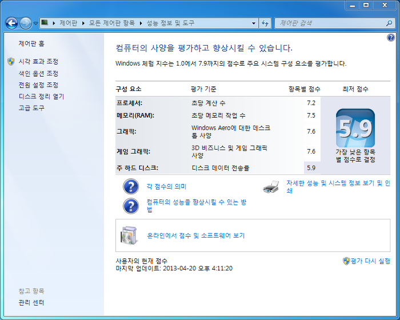Image resolution: width=400 pixels, height=320 pixels.
Task: Select the 게임 그래픽: row label
Action: click(x=133, y=151)
